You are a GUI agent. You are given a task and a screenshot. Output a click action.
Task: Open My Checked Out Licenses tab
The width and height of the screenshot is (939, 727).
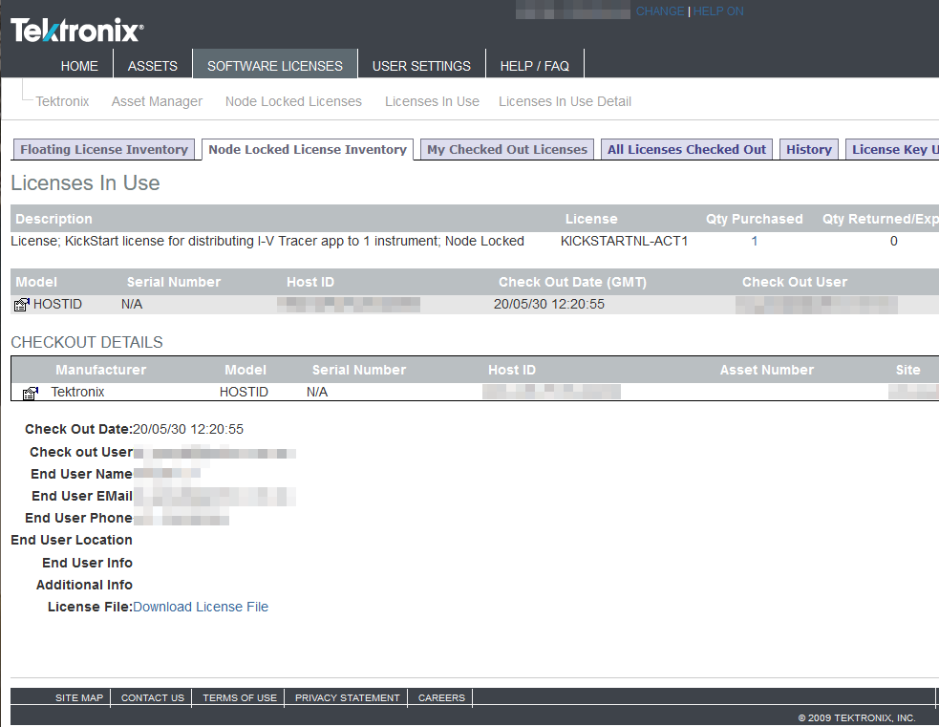507,150
